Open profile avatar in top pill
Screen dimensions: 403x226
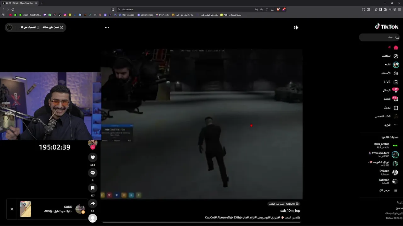tap(9, 27)
